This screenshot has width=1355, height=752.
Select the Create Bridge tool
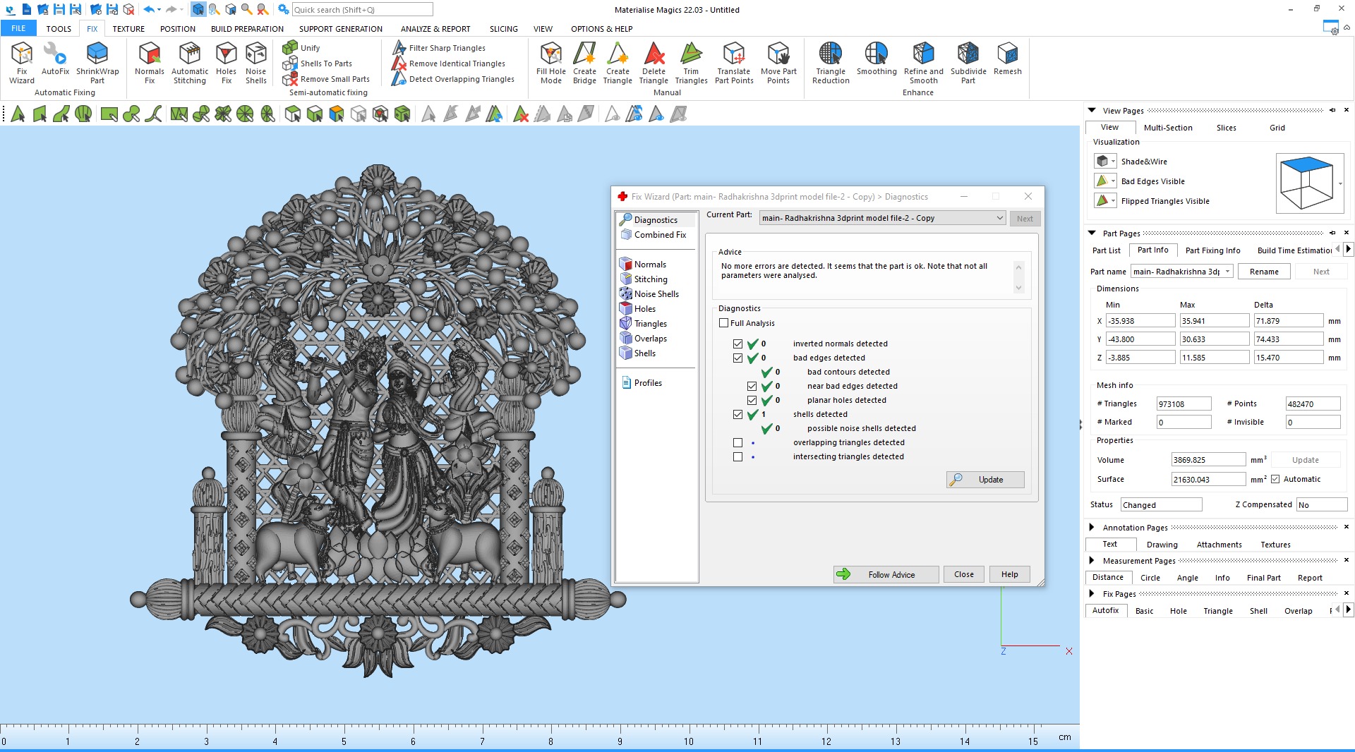(x=584, y=63)
